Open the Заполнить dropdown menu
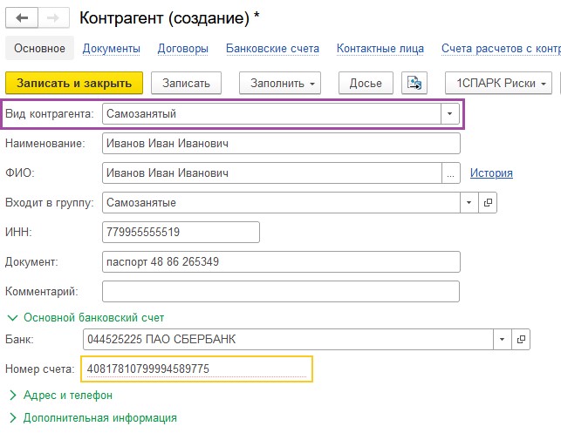561x433 pixels. tap(280, 84)
